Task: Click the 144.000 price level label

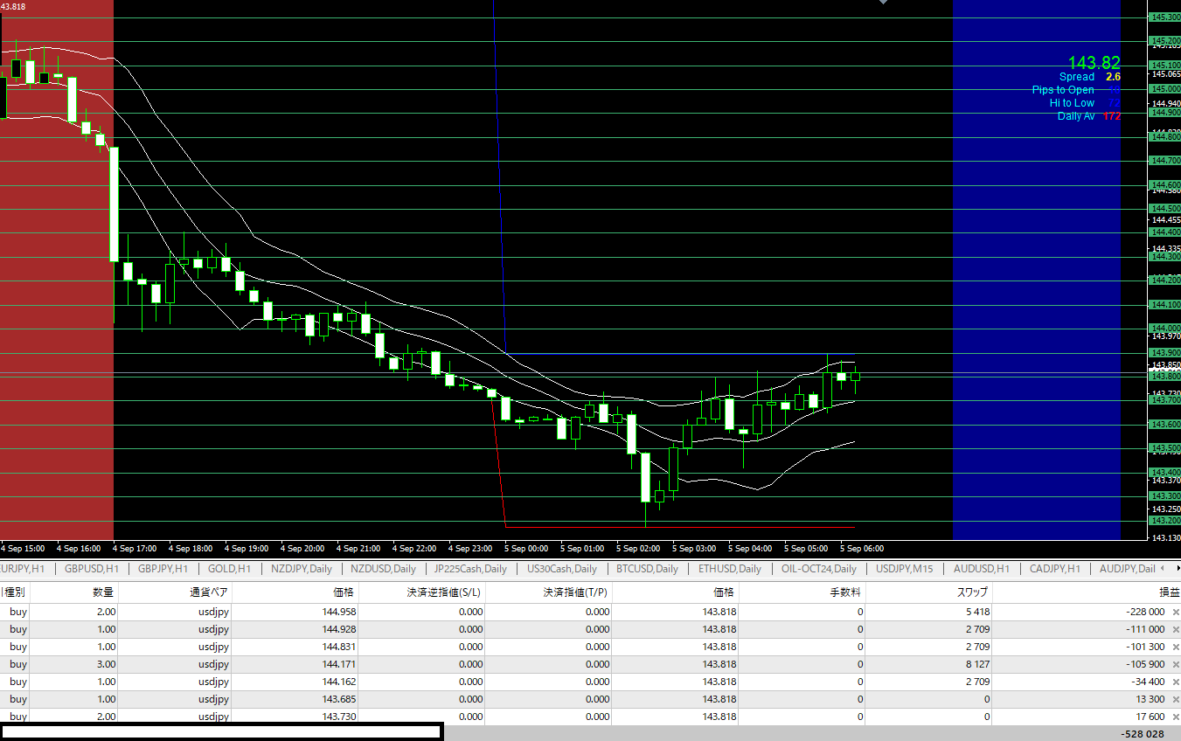Action: click(1166, 329)
